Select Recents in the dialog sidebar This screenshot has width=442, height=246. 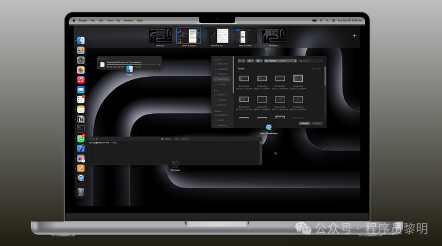222,64
